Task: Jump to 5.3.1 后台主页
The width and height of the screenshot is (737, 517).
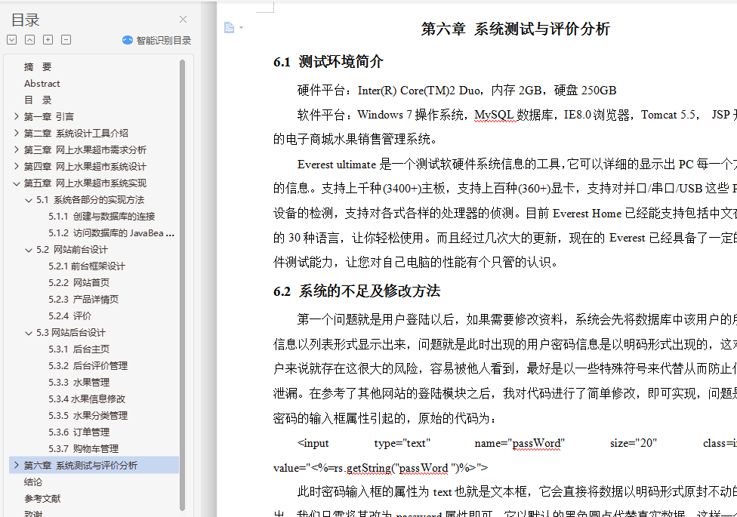Action: pyautogui.click(x=79, y=349)
